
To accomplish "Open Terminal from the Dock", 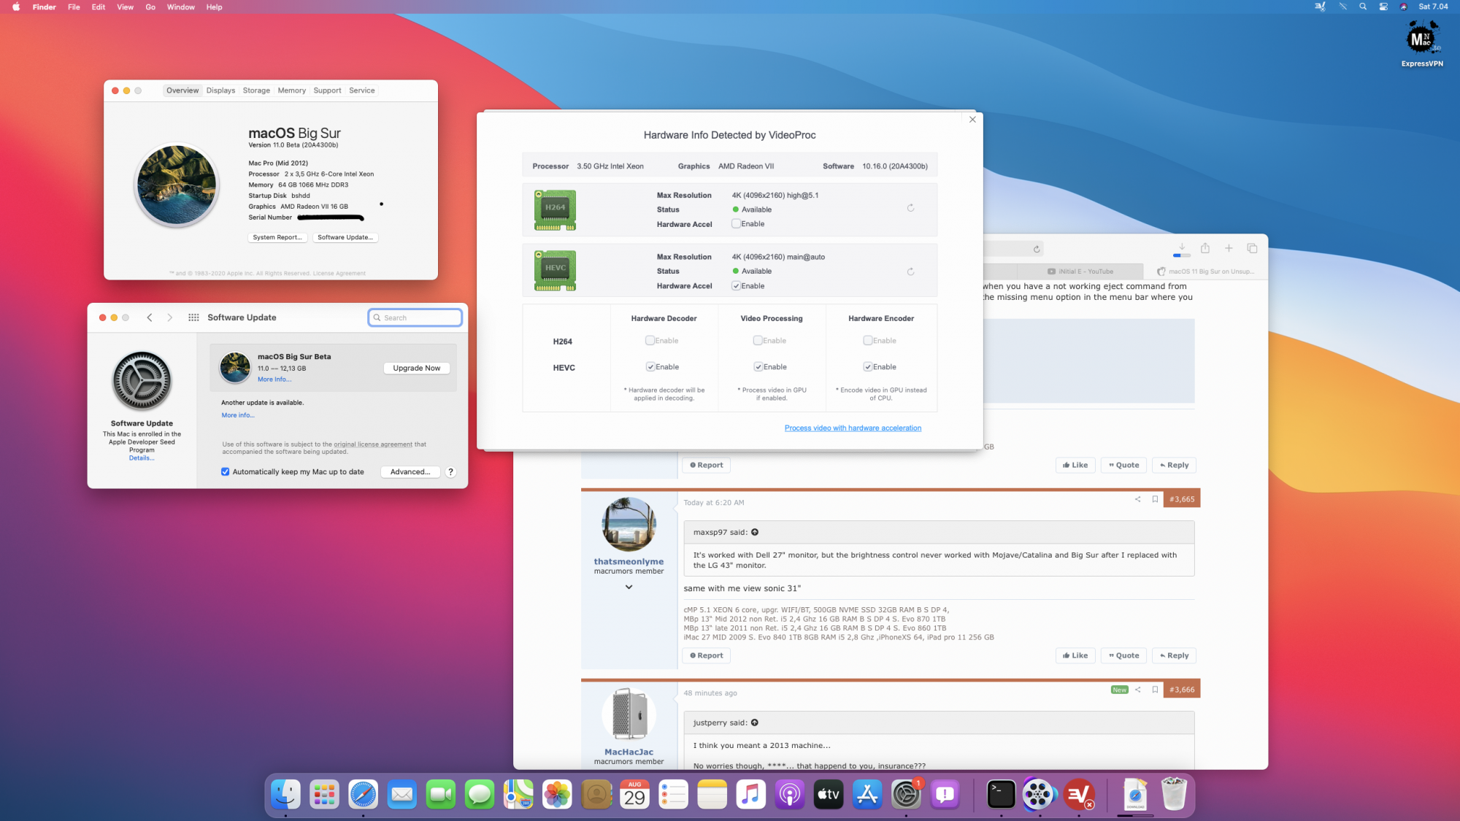I will [1001, 794].
